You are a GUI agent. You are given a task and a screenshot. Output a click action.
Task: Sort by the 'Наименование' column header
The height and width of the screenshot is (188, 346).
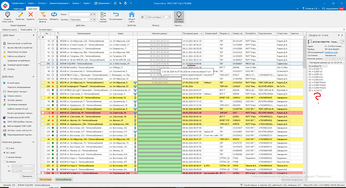tap(84, 33)
